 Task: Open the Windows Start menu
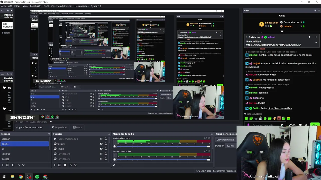[x=4, y=177]
